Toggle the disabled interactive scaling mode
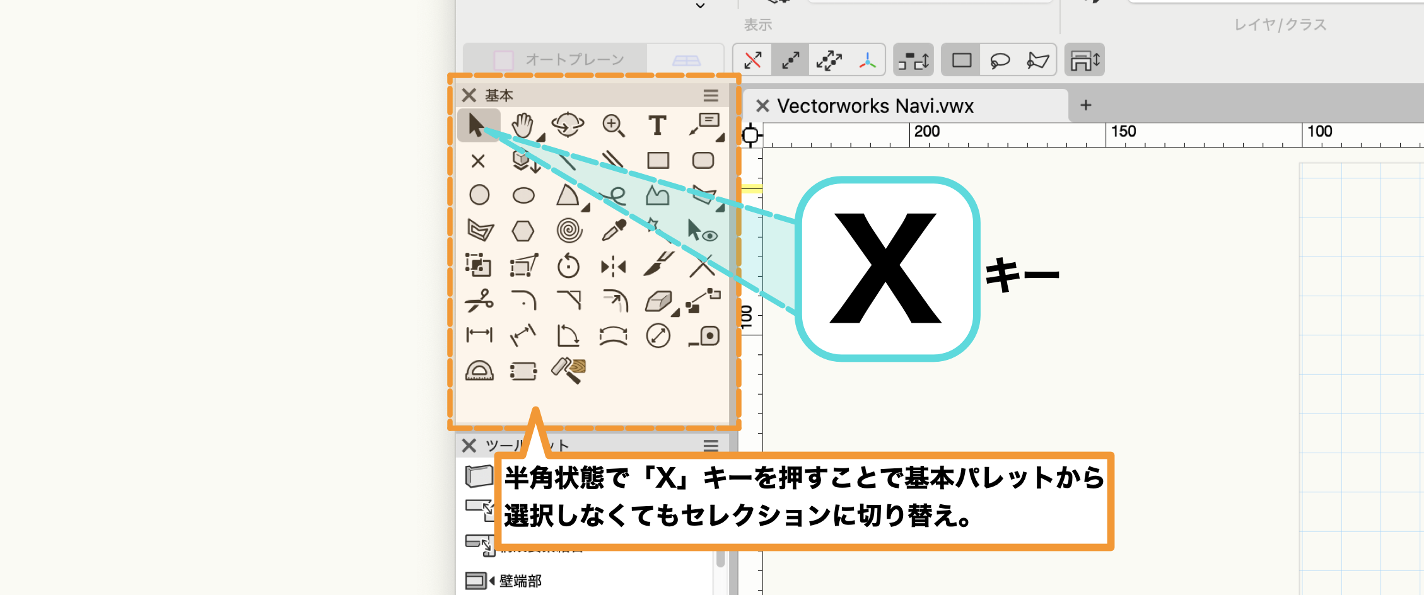Image resolution: width=1424 pixels, height=595 pixels. click(x=752, y=61)
